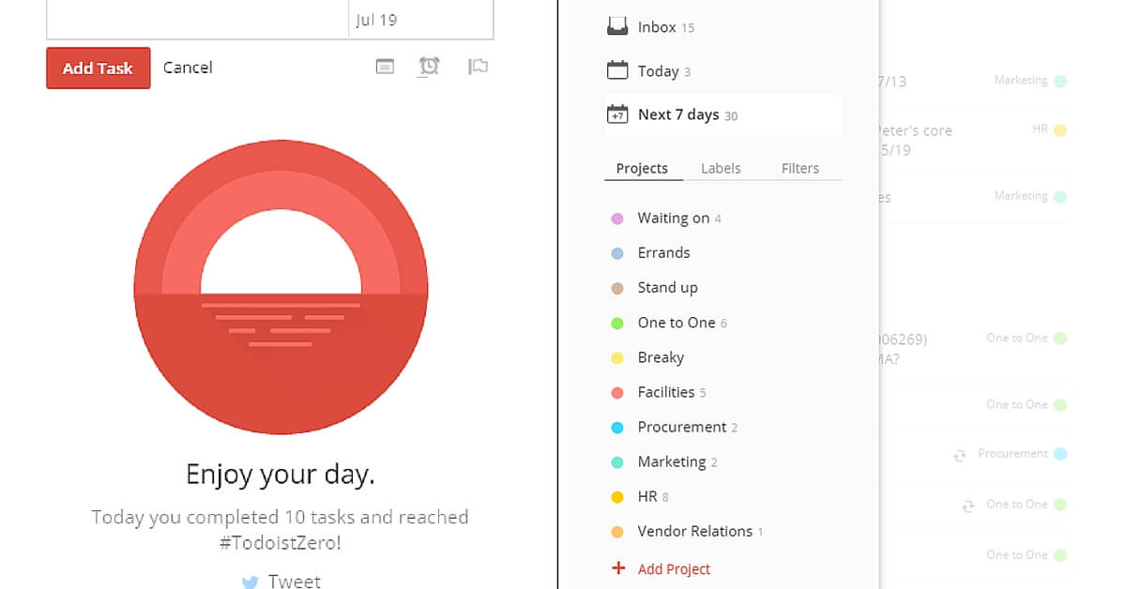Click the cyan dot beside Procurement in sidebar
The width and height of the screenshot is (1126, 589).
pos(617,428)
